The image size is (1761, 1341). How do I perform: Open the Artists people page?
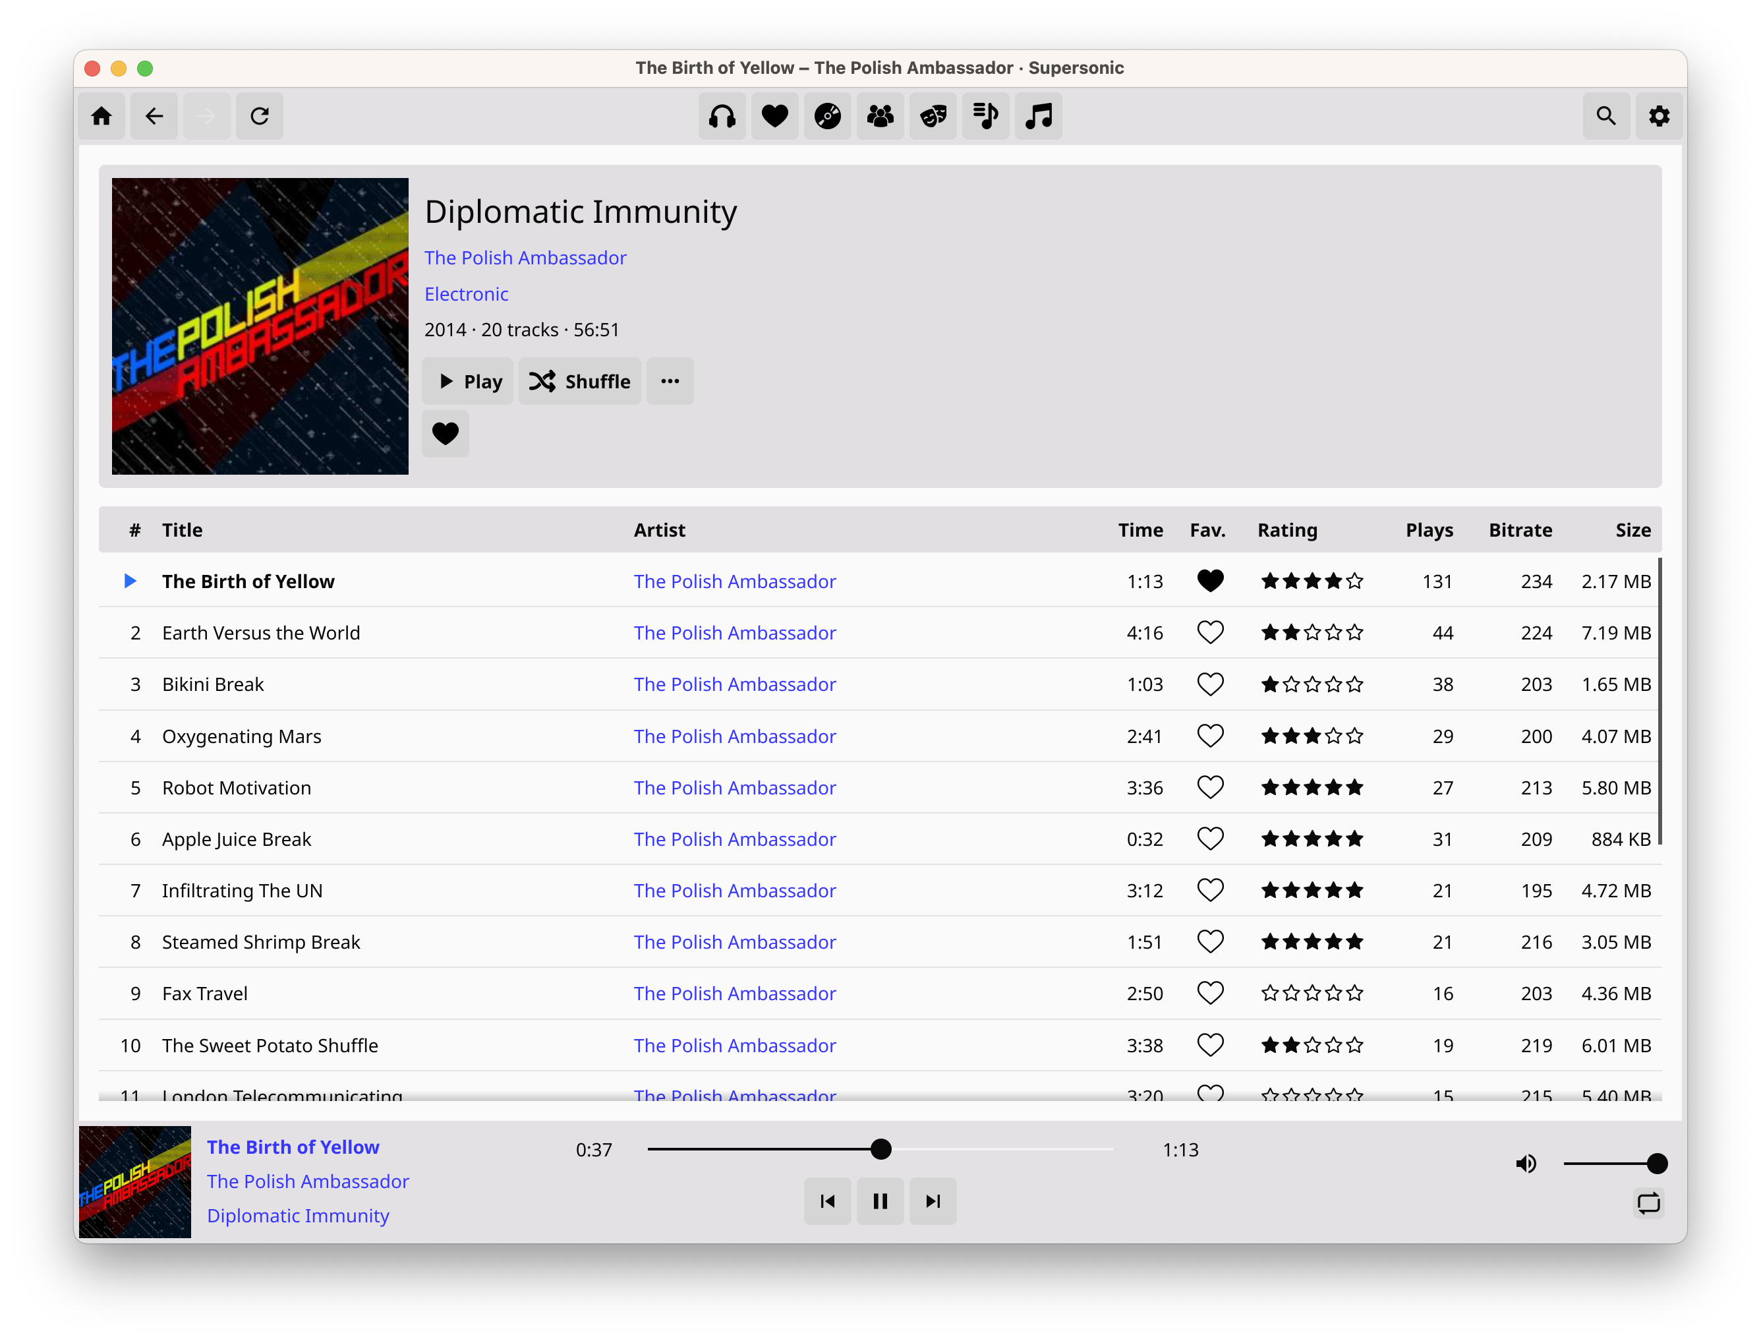(x=879, y=117)
